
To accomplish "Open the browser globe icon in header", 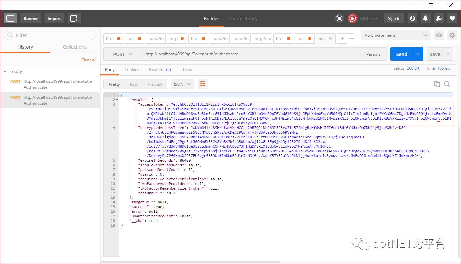I will pos(412,18).
